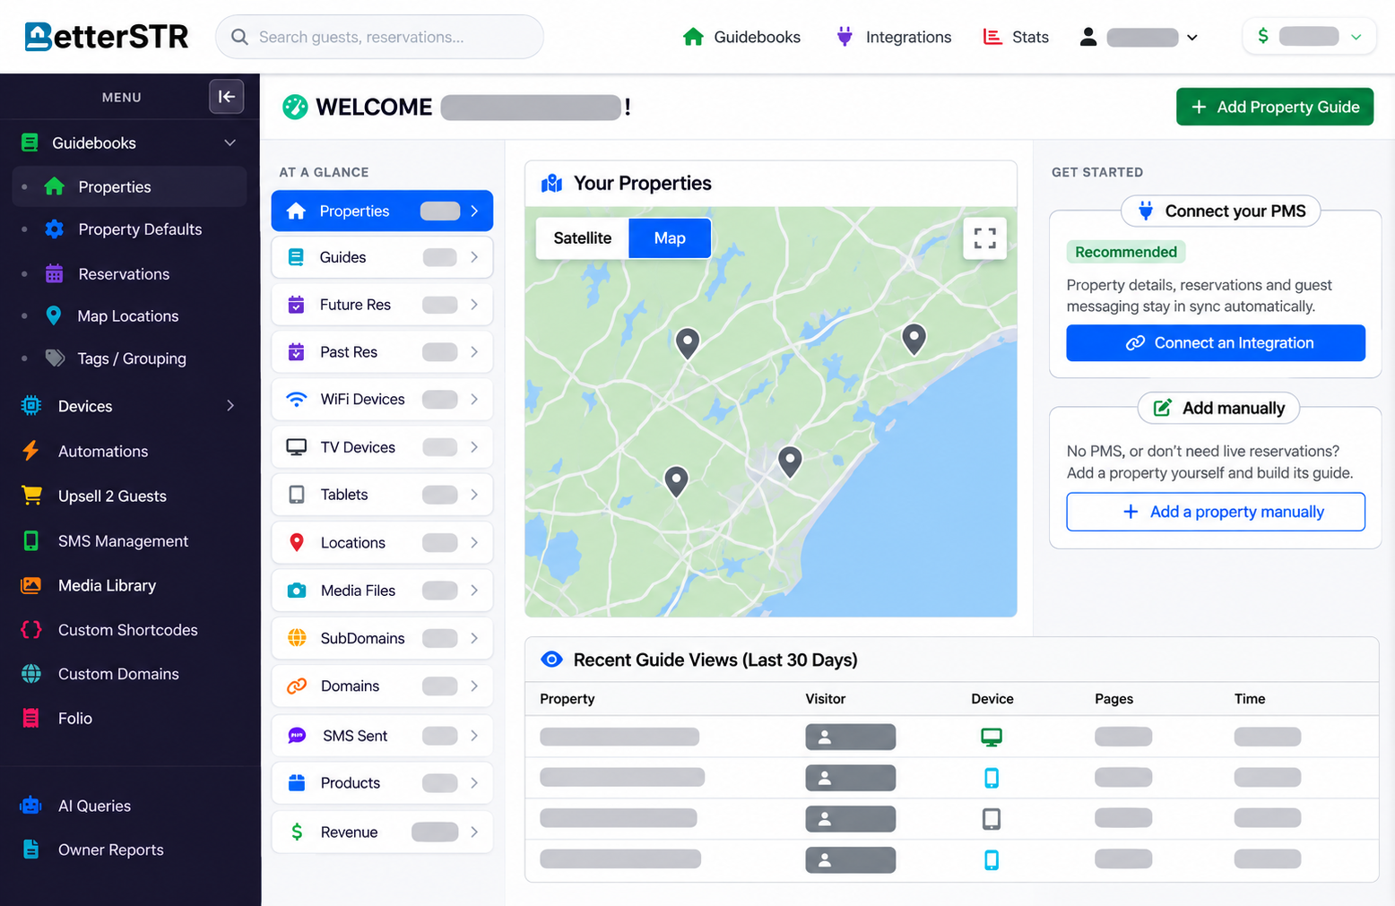Open the dollar billing dropdown
Image resolution: width=1395 pixels, height=906 pixels.
pos(1309,37)
